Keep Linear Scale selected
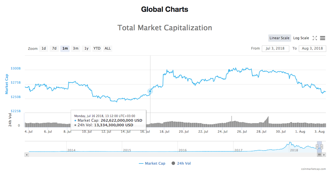This screenshot has height=173, width=334. 279,38
